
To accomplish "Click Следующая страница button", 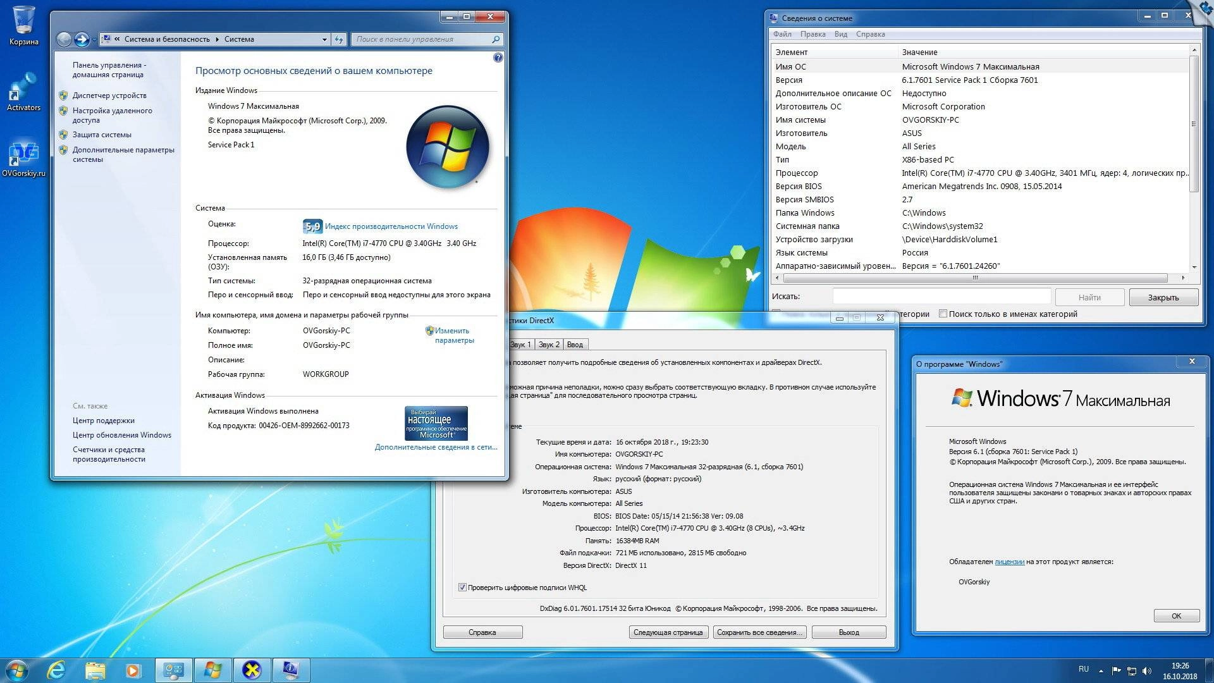I will click(668, 632).
